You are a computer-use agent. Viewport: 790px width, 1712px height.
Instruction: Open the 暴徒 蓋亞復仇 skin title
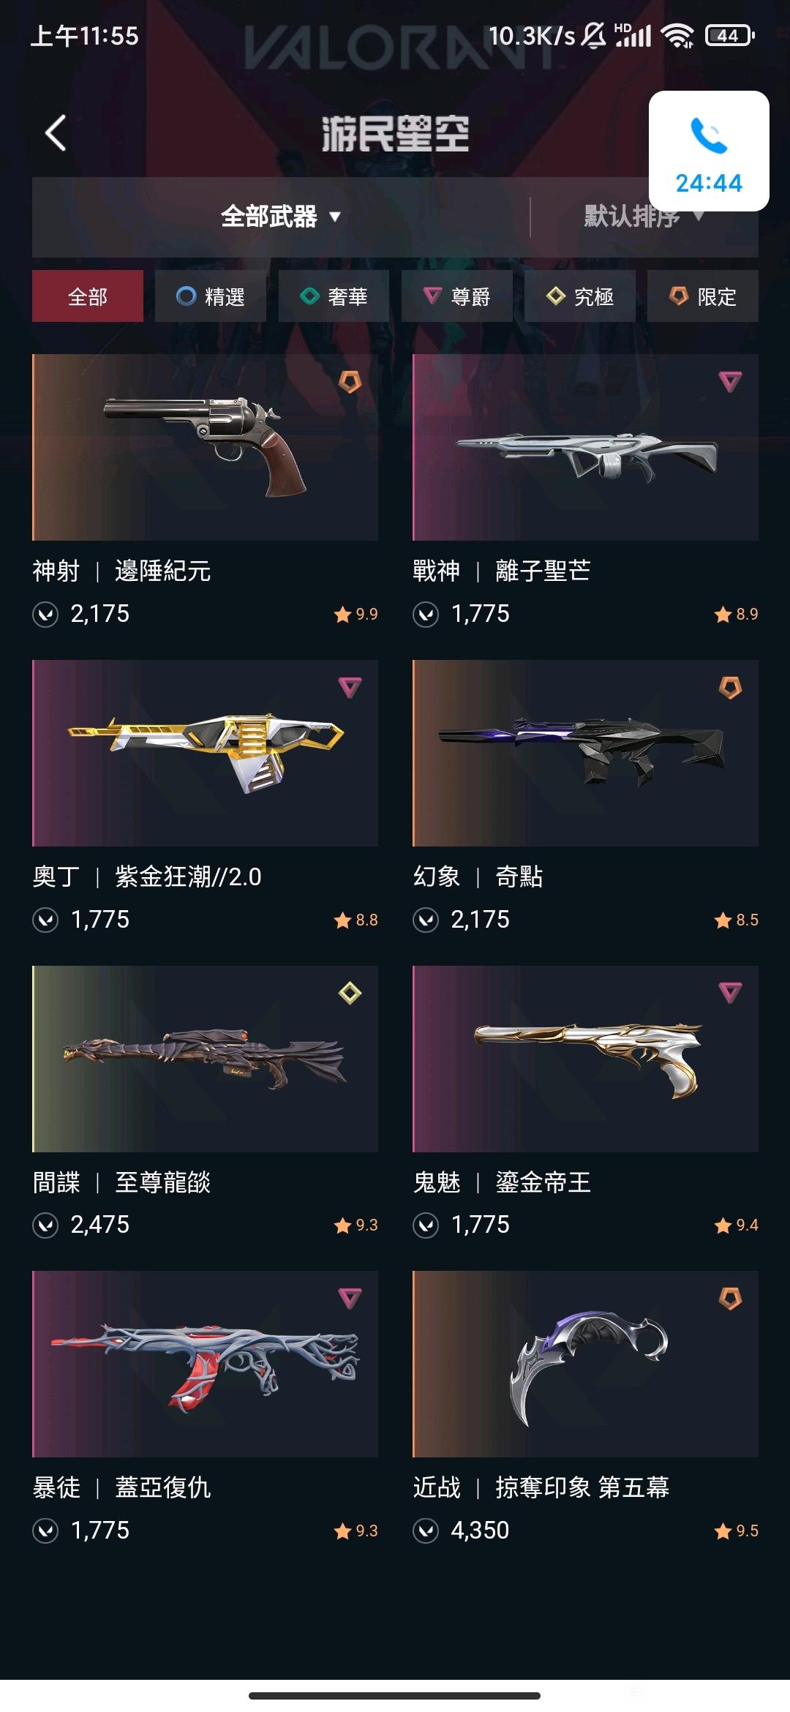click(x=121, y=1487)
